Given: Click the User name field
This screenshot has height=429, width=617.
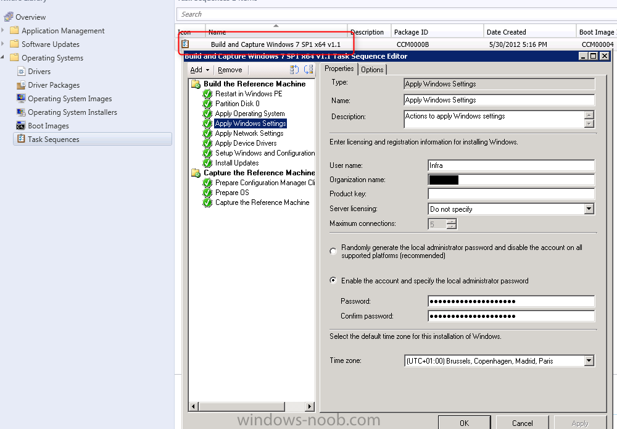Looking at the screenshot, I should 511,165.
